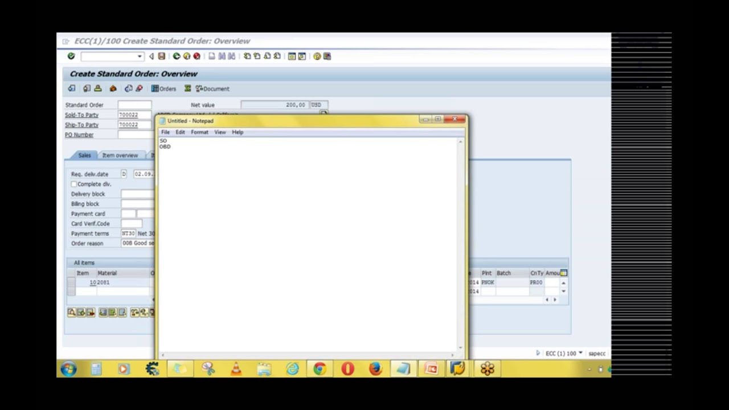Viewport: 729px width, 410px height.
Task: Click the SAP Find binoculars icon
Action: [222, 56]
